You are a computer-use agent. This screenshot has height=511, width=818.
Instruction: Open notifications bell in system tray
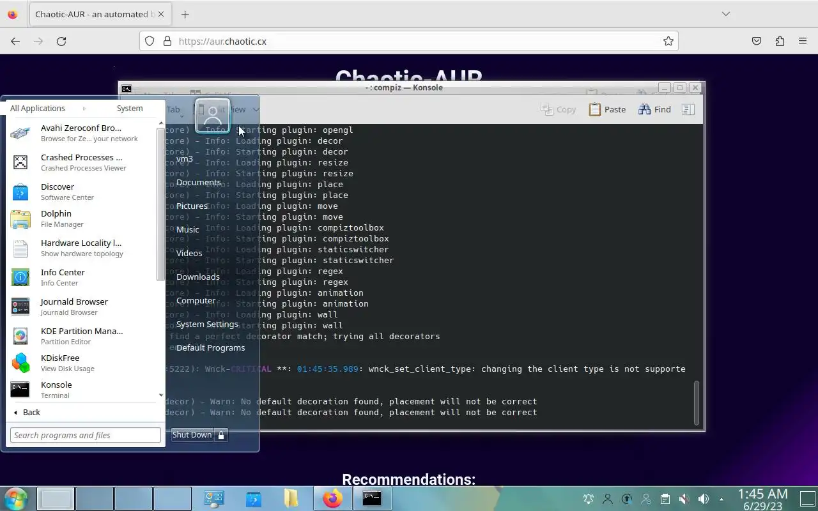(x=589, y=499)
